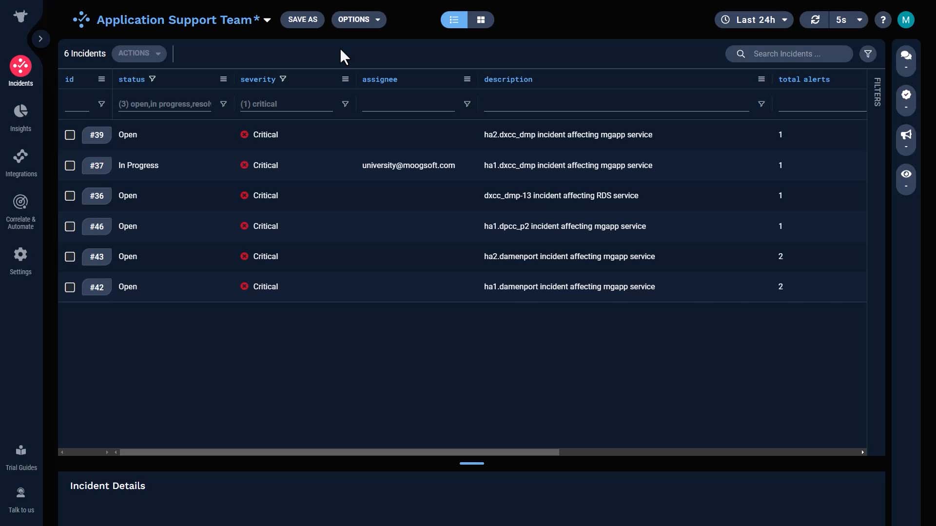The height and width of the screenshot is (526, 936).
Task: Toggle checkbox for incident #43
Action: [x=69, y=256]
